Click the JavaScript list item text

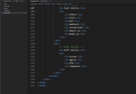76,27
